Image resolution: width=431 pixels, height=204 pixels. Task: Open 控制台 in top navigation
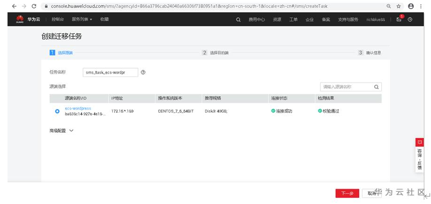[58, 19]
